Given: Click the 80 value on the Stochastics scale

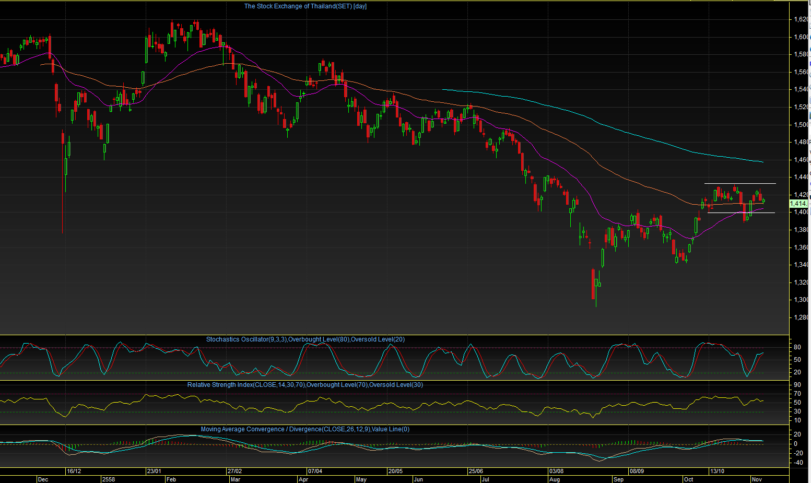Looking at the screenshot, I should coord(797,347).
